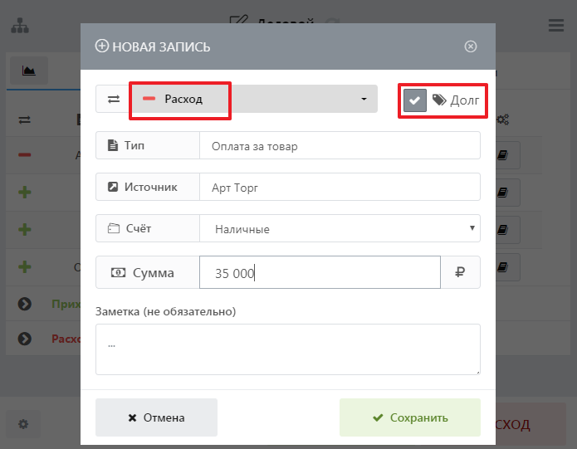The height and width of the screenshot is (449, 577).
Task: Expand the Счёт dropdown showing Наличные
Action: pyautogui.click(x=340, y=228)
